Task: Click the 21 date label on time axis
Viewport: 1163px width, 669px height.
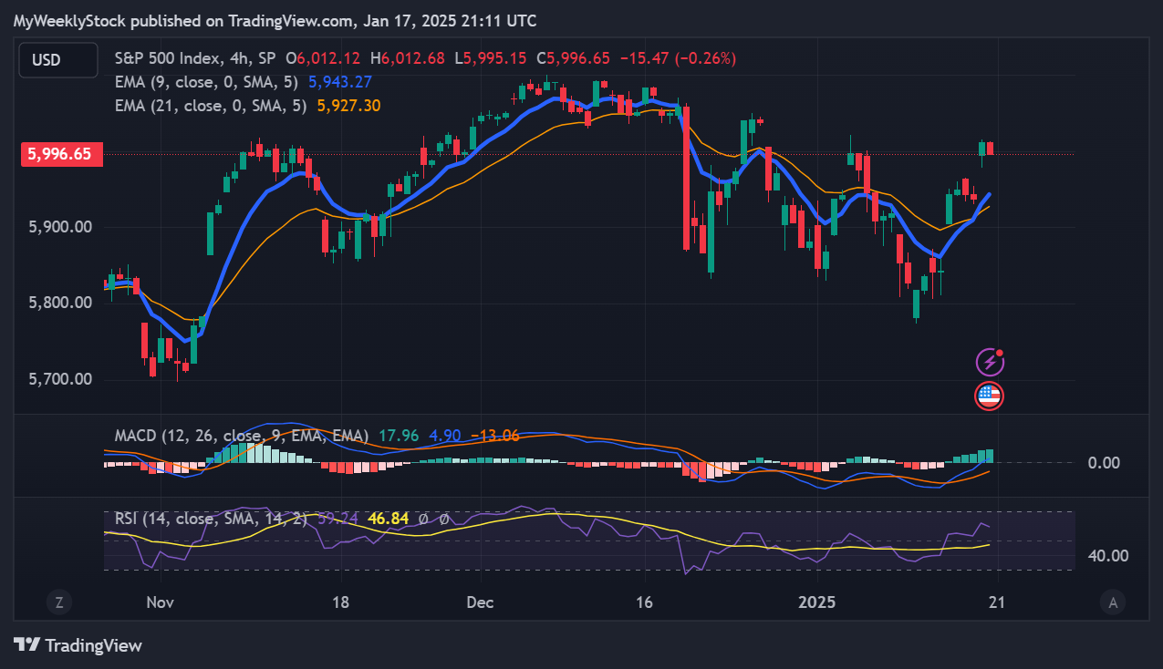Action: pos(996,602)
